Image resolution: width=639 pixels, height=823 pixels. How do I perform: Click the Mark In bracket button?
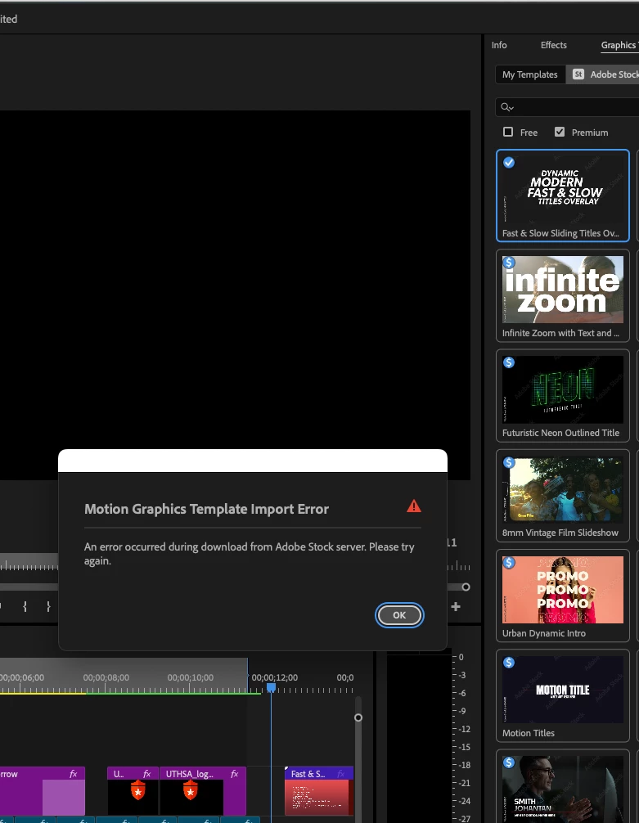(x=25, y=607)
